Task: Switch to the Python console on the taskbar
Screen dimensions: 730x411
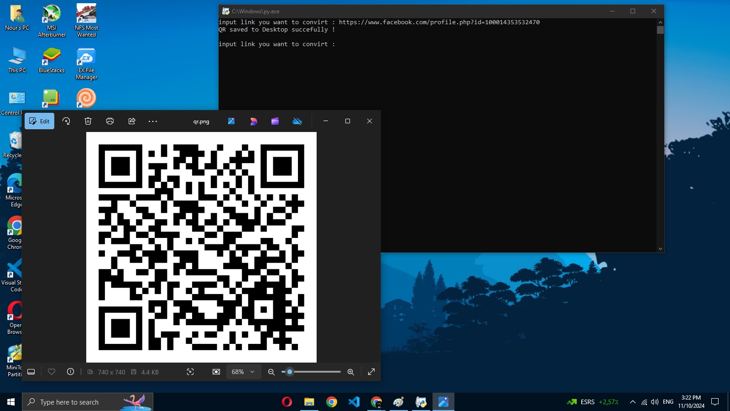Action: coord(421,402)
